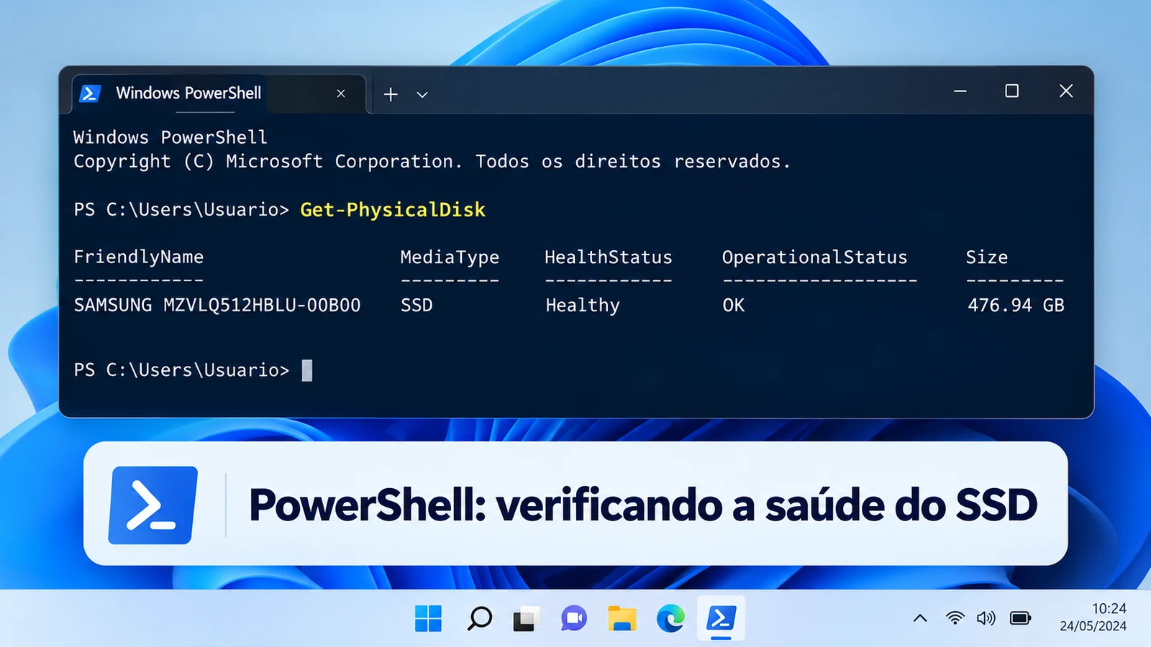
Task: Show hidden system tray icons
Action: point(920,618)
